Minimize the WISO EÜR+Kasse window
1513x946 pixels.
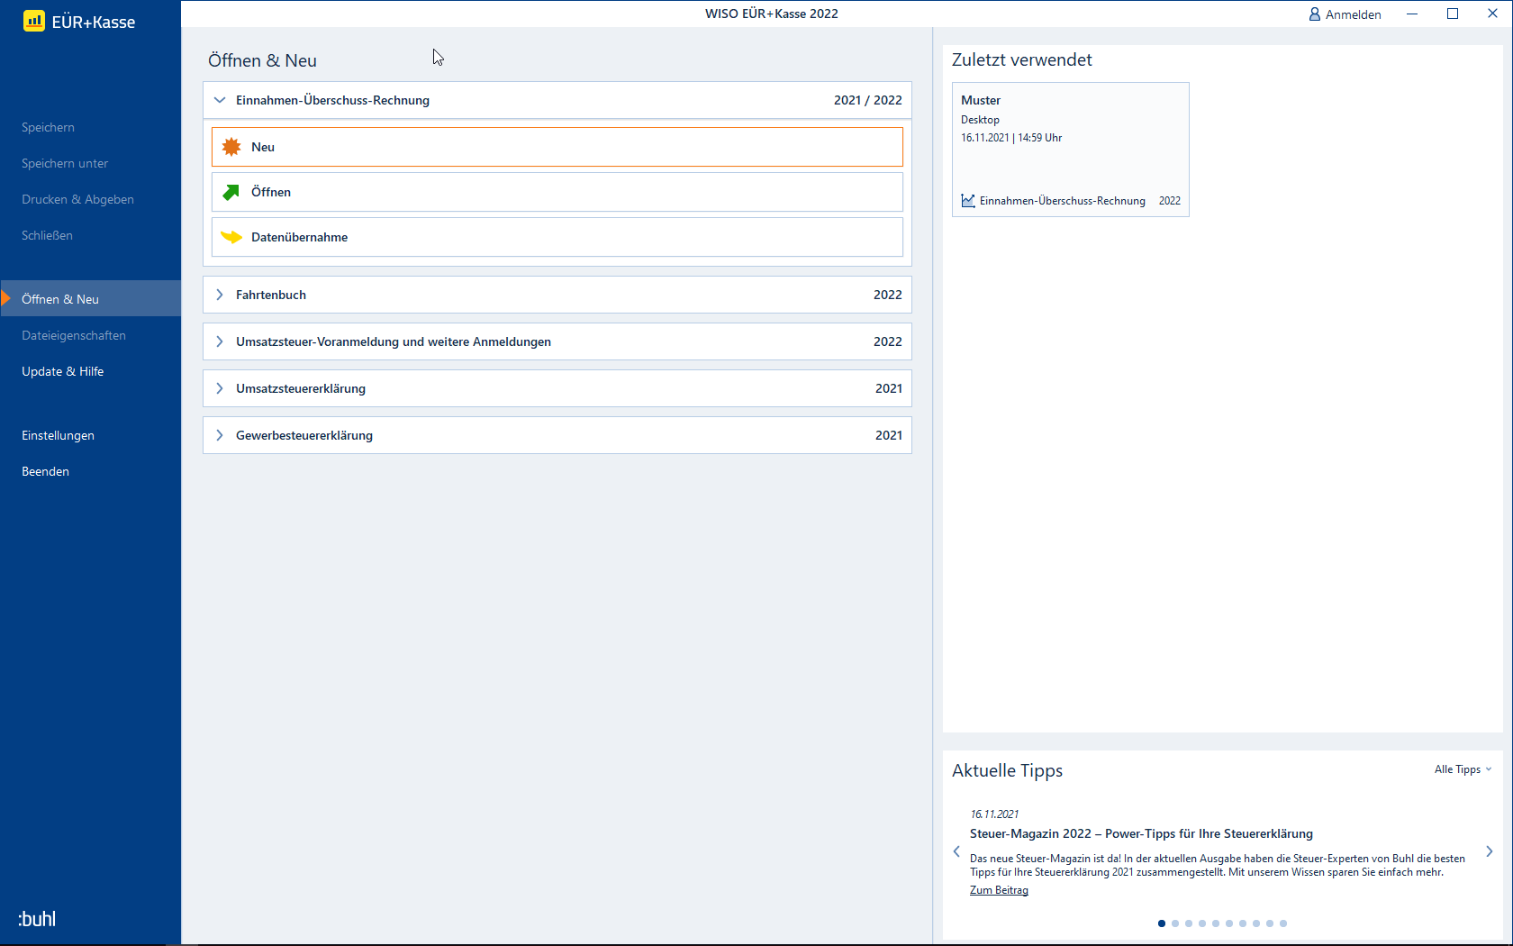[x=1412, y=14]
